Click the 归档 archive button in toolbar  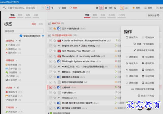(148, 8)
